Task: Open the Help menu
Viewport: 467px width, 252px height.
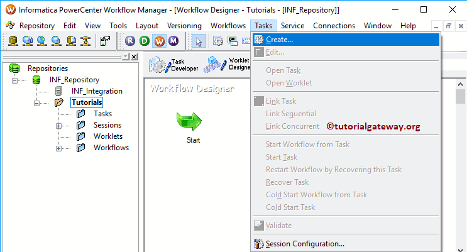Action: (x=408, y=26)
